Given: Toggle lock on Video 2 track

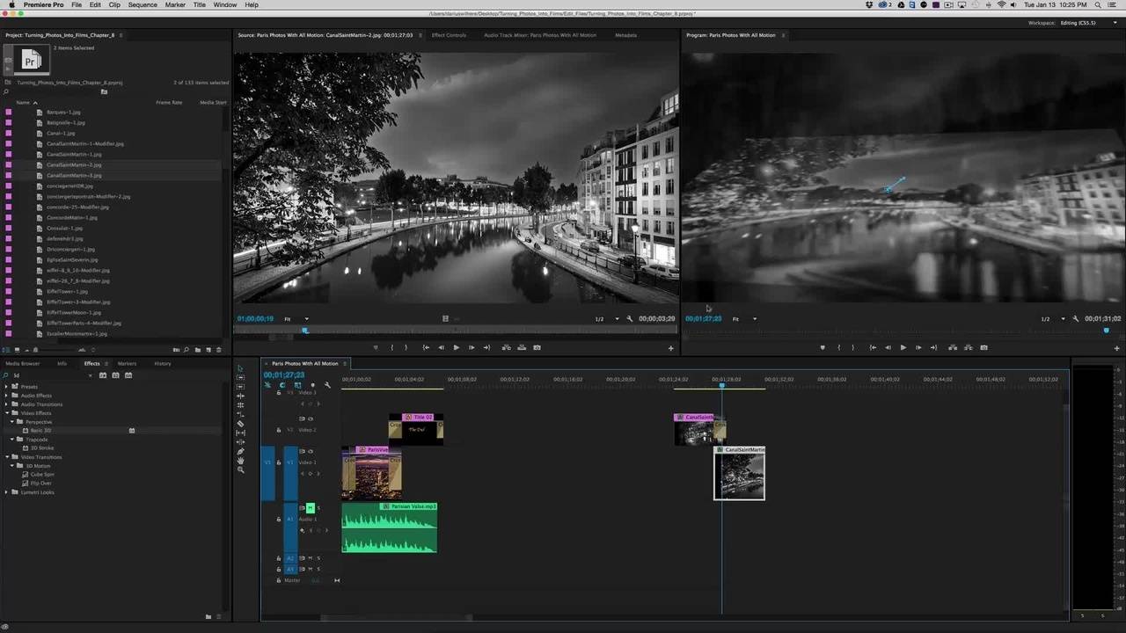Looking at the screenshot, I should (279, 430).
